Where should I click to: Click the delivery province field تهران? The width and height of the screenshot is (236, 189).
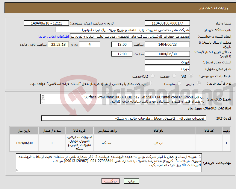pos(167,62)
